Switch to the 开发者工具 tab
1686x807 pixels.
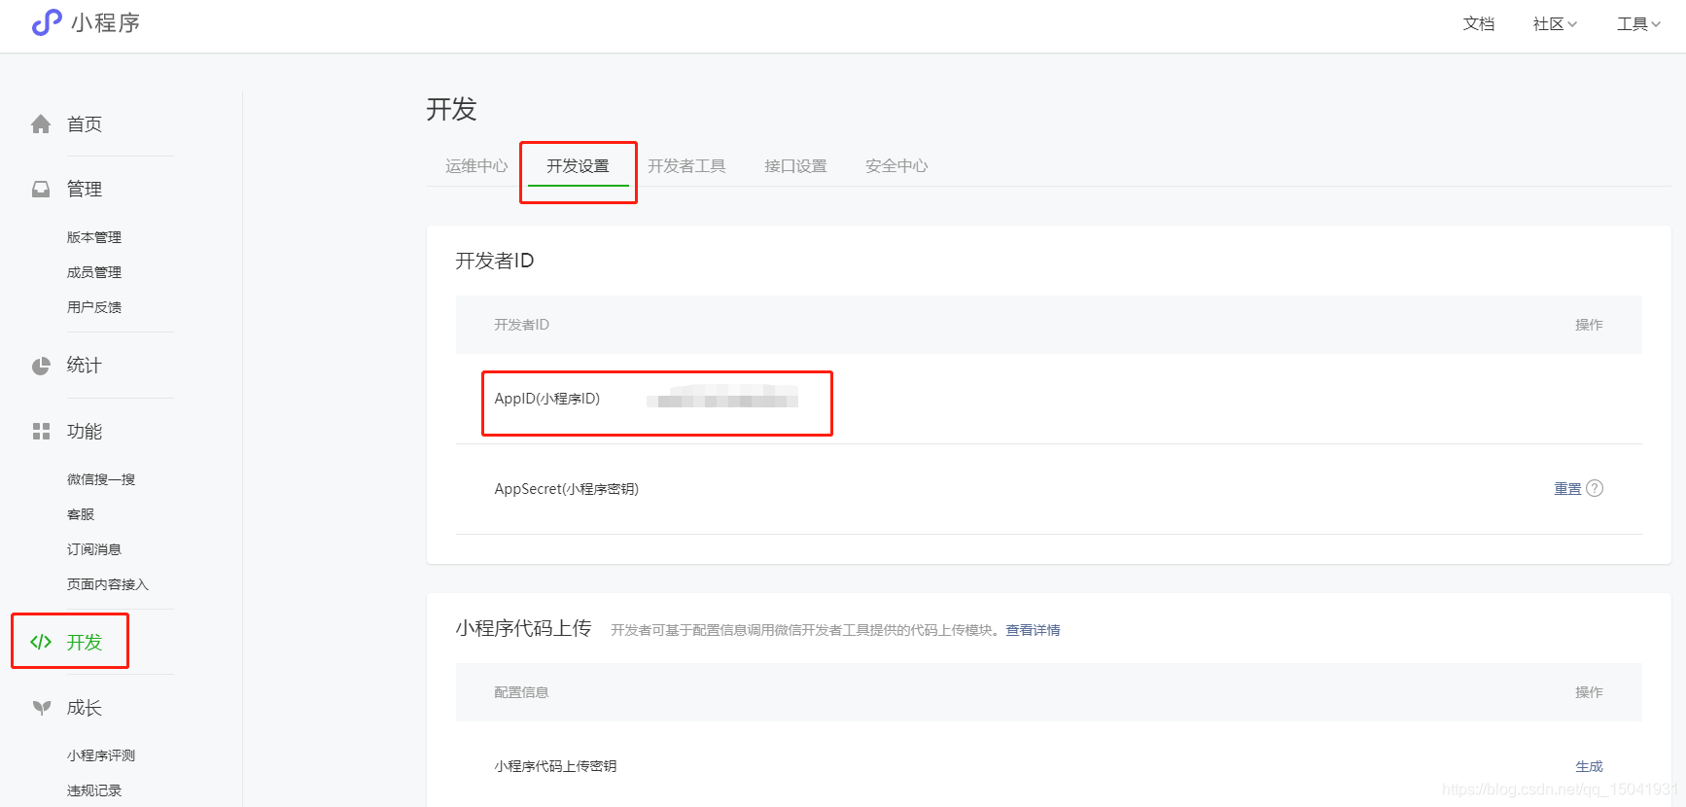686,166
